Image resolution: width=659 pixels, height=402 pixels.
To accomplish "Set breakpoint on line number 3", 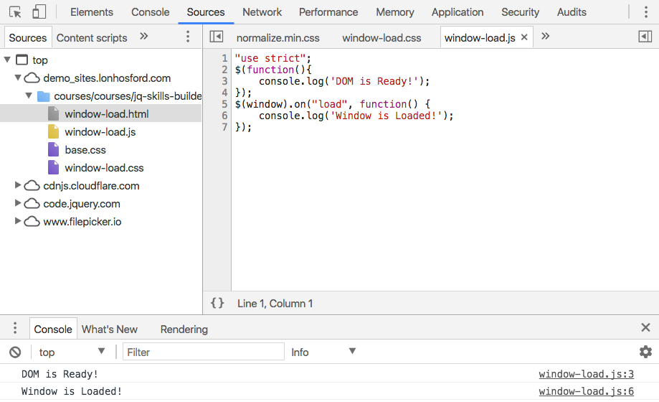I will [x=224, y=81].
